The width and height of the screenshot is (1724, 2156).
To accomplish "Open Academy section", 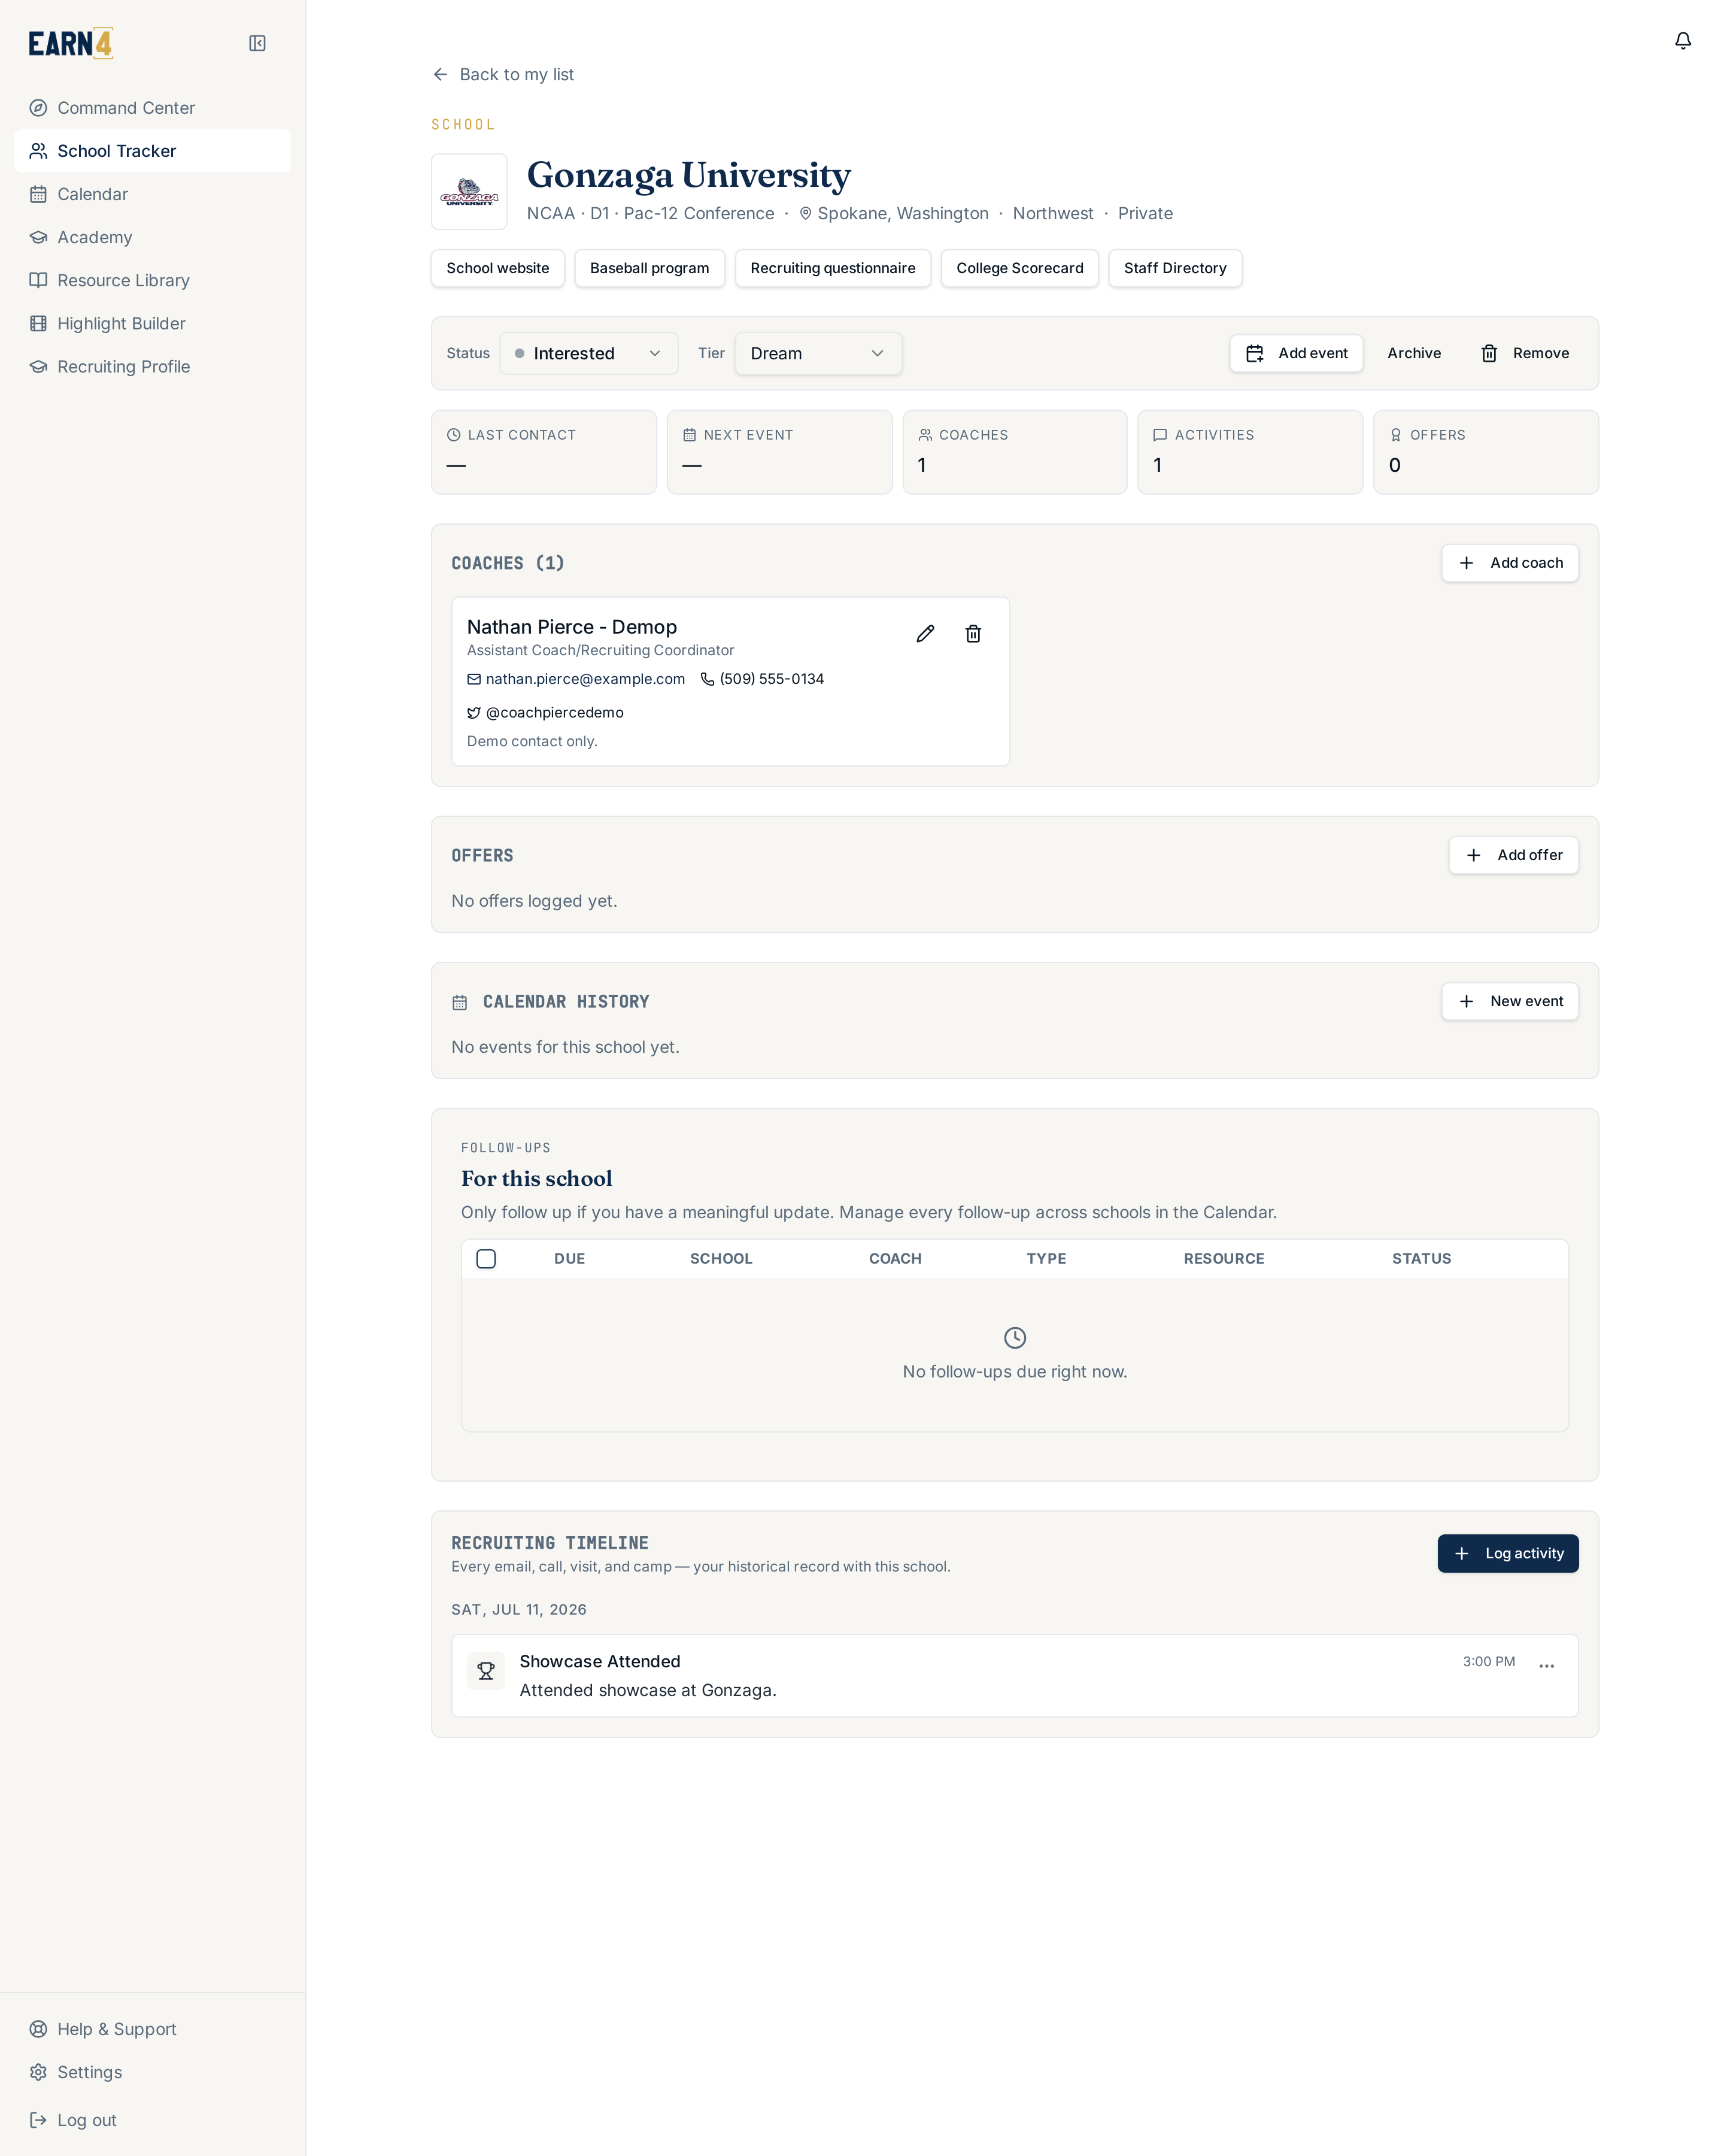I will pyautogui.click(x=153, y=237).
